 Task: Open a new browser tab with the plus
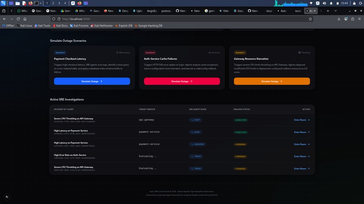tap(328, 11)
